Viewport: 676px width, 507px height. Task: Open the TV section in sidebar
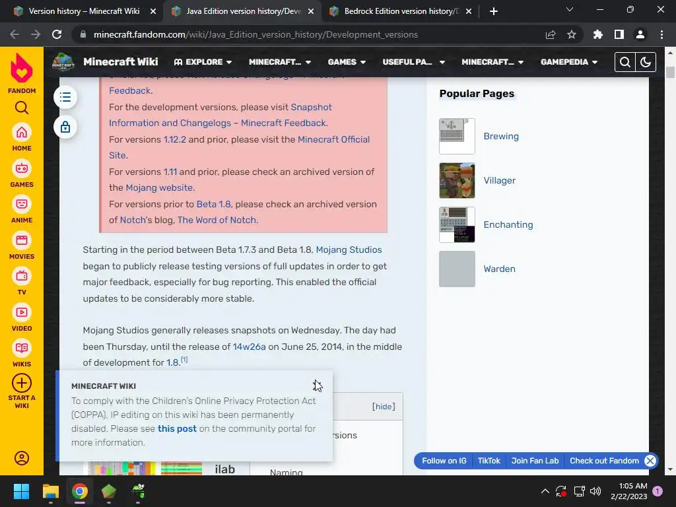coord(22,281)
